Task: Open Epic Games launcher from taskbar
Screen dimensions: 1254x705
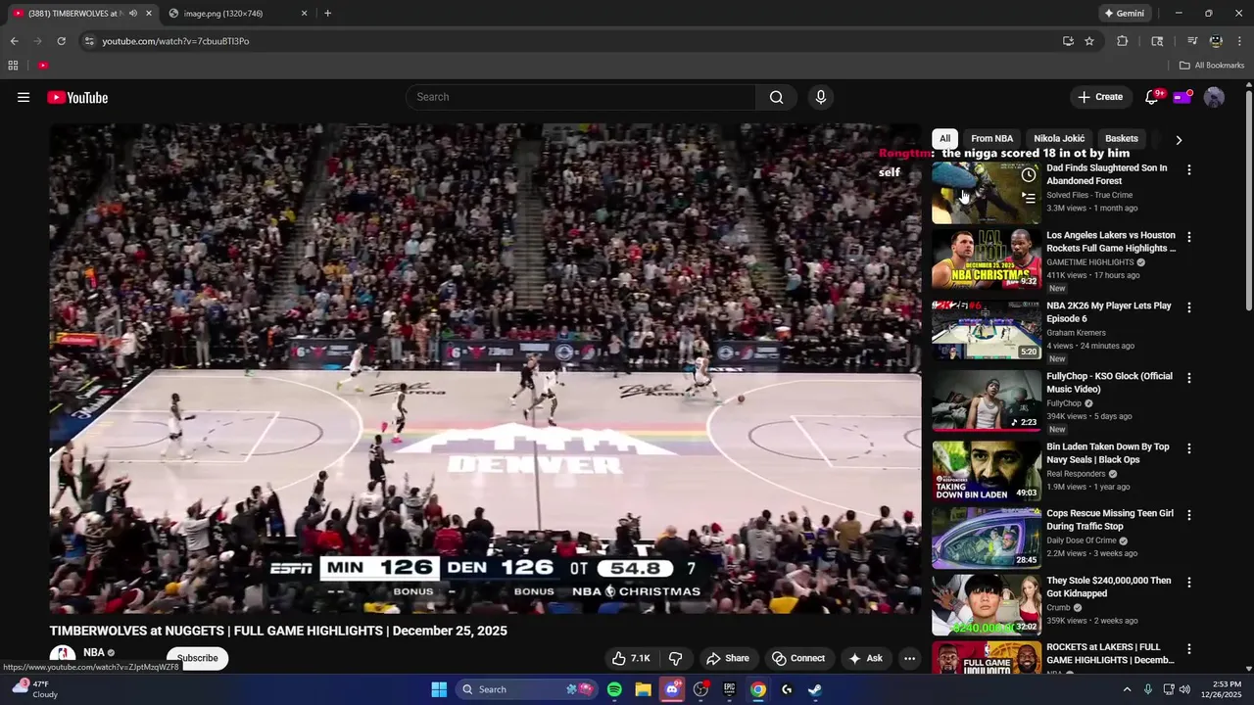Action: click(x=729, y=689)
